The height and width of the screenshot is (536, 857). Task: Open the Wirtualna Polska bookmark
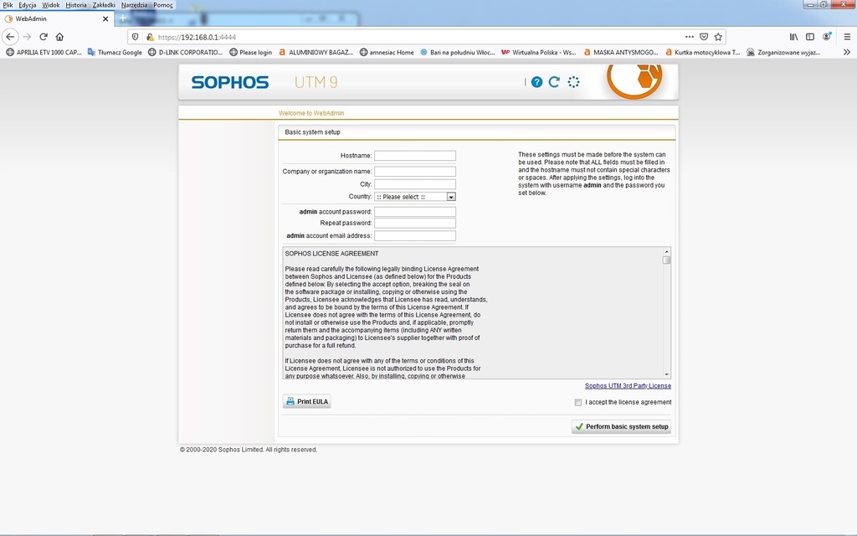[x=538, y=53]
